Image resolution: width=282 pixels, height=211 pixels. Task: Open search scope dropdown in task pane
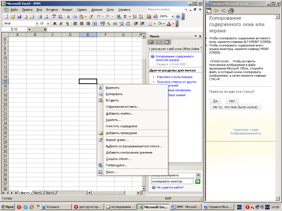point(198,175)
